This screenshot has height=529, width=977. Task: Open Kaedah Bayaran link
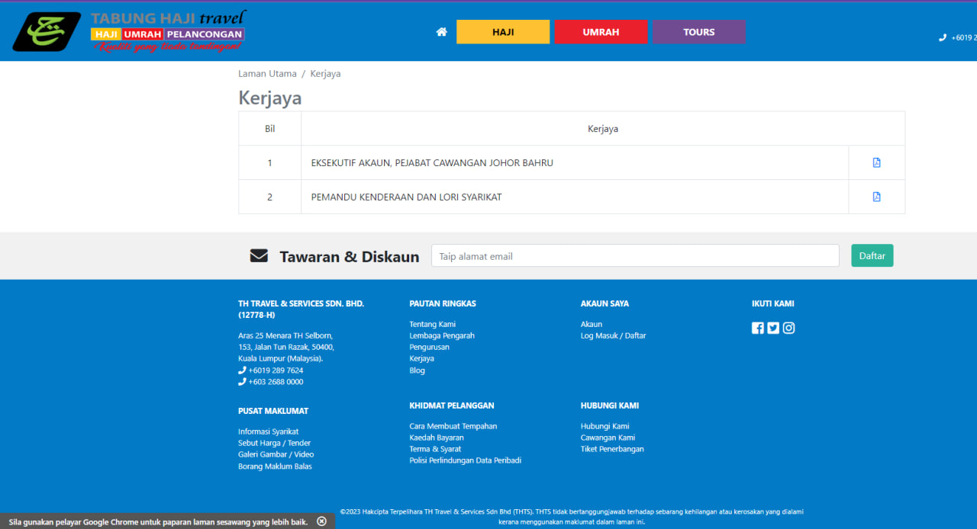pos(437,438)
